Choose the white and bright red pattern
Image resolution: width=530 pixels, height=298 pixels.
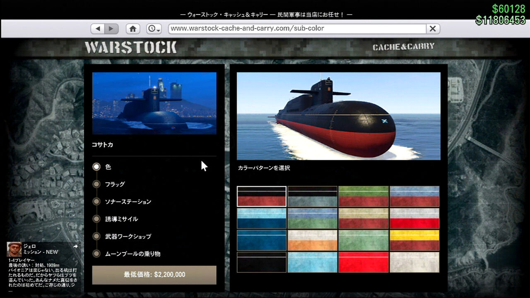coord(414,218)
